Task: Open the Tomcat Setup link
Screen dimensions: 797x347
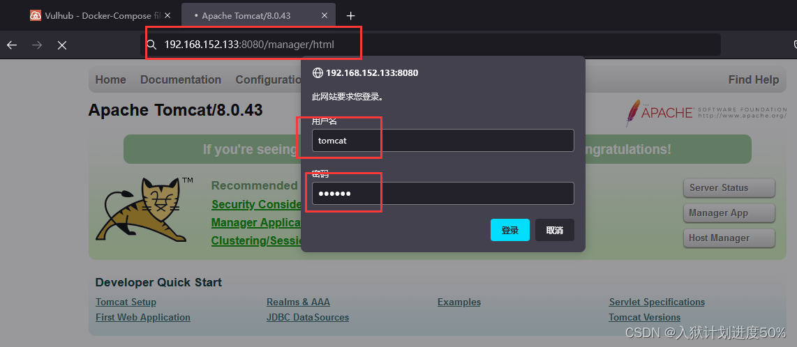Action: click(x=126, y=302)
